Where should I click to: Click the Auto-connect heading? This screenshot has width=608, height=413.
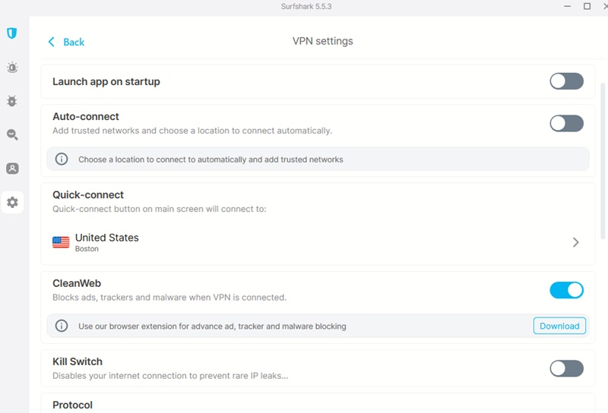point(86,117)
